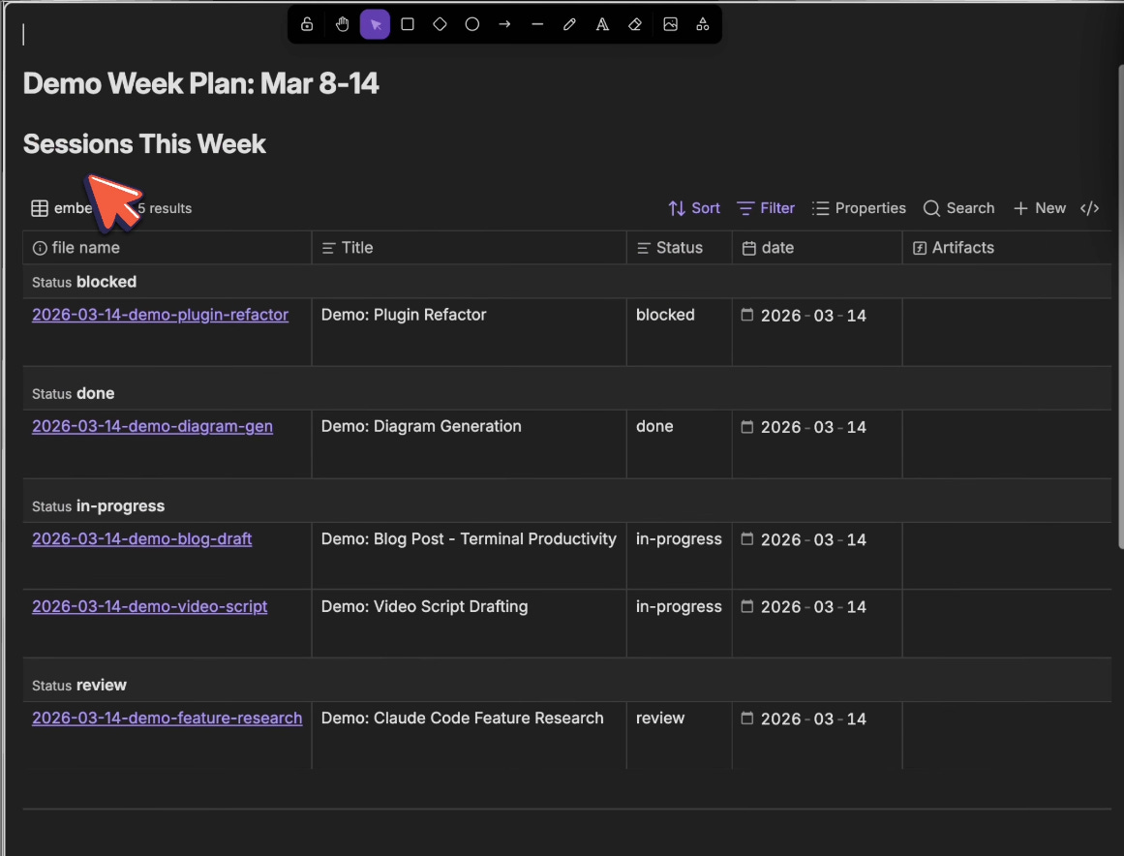
Task: Open the 2026-03-14-demo-blog-draft note link
Action: pos(141,539)
